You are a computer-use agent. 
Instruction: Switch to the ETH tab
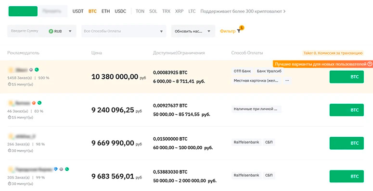click(105, 11)
